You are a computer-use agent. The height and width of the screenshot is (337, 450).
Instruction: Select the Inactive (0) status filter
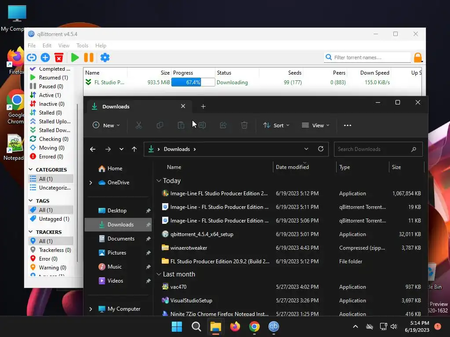[51, 104]
